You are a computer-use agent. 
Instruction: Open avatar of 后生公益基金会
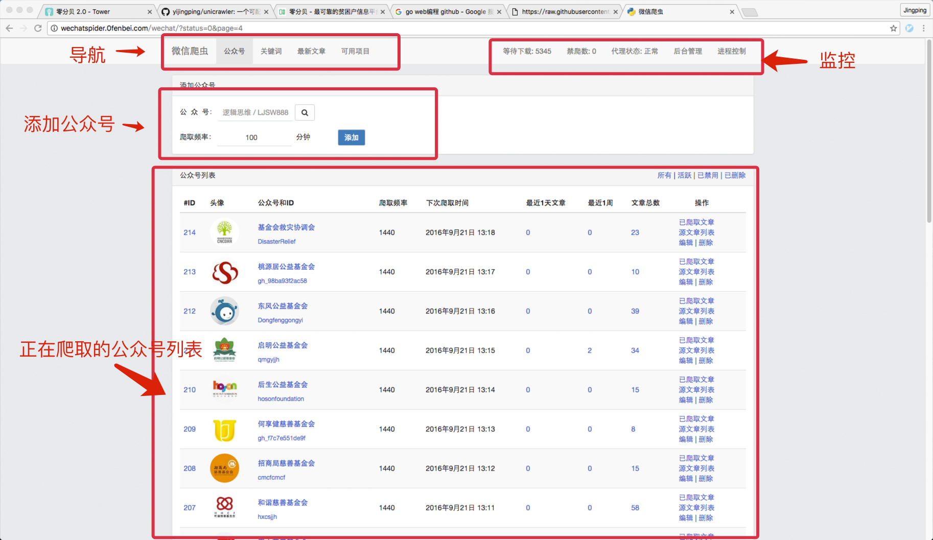click(x=224, y=390)
